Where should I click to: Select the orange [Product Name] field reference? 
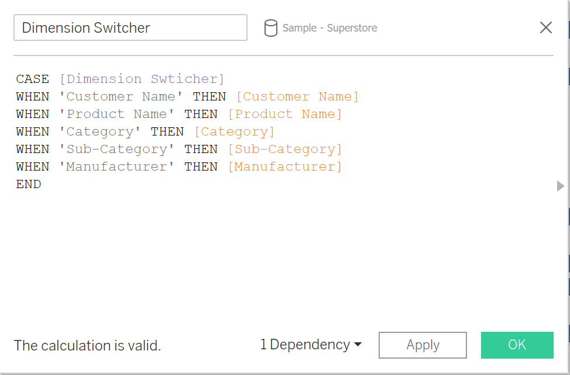(284, 114)
